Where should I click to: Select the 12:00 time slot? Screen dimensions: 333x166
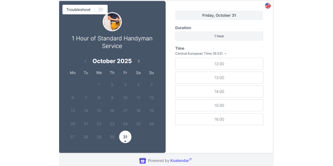(219, 64)
